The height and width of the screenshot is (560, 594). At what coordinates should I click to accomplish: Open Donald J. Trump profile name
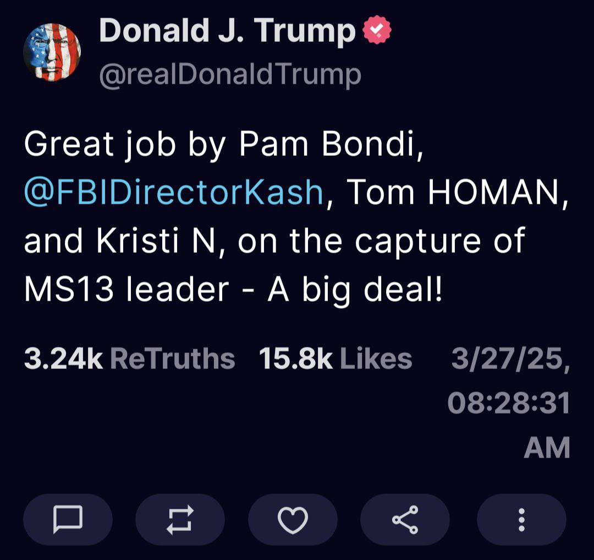click(227, 31)
